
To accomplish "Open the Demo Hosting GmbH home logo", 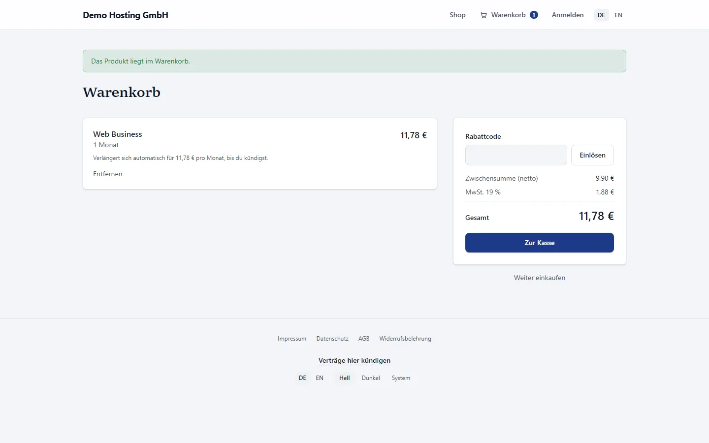I will click(x=126, y=15).
